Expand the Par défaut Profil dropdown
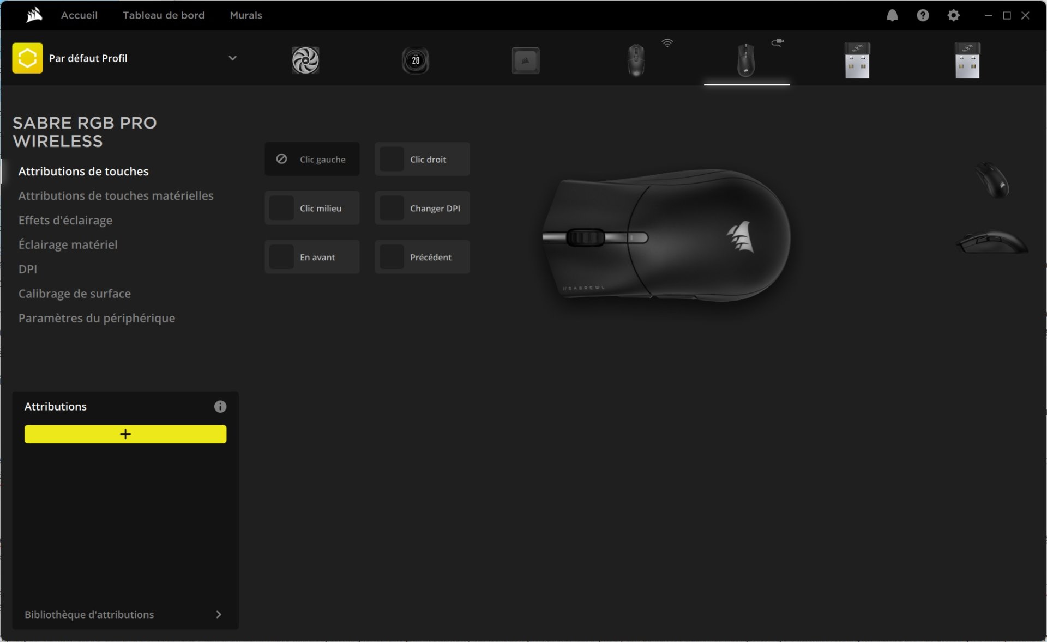The width and height of the screenshot is (1047, 642). [232, 58]
